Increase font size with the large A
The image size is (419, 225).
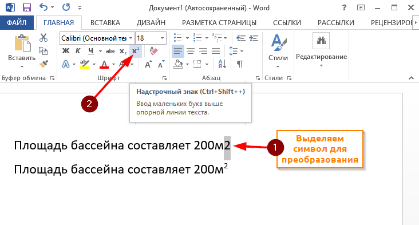[148, 64]
